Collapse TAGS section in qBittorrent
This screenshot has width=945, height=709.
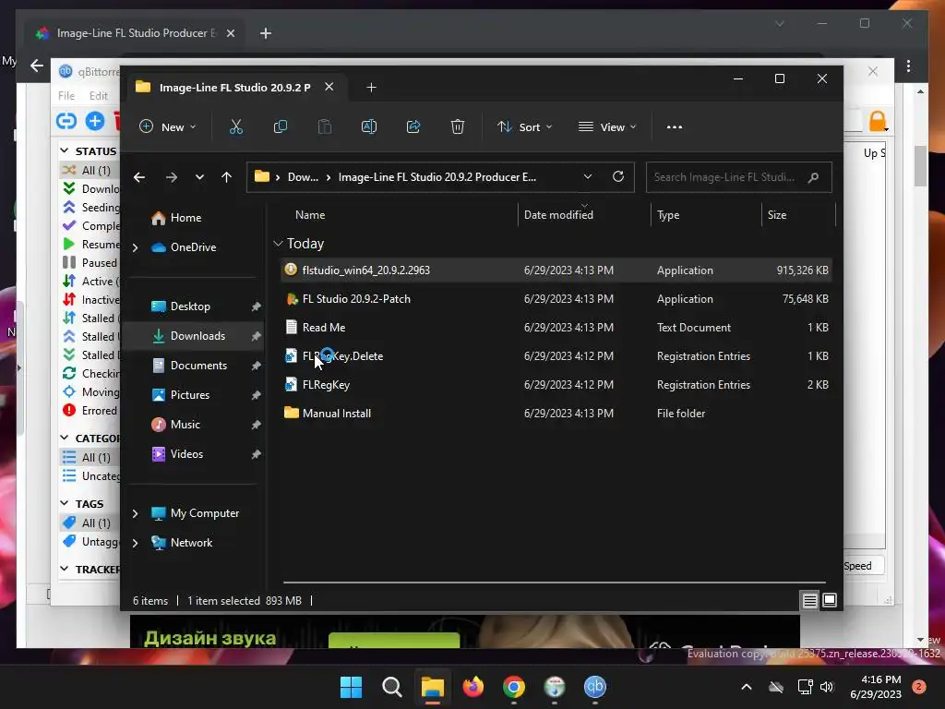tap(65, 503)
